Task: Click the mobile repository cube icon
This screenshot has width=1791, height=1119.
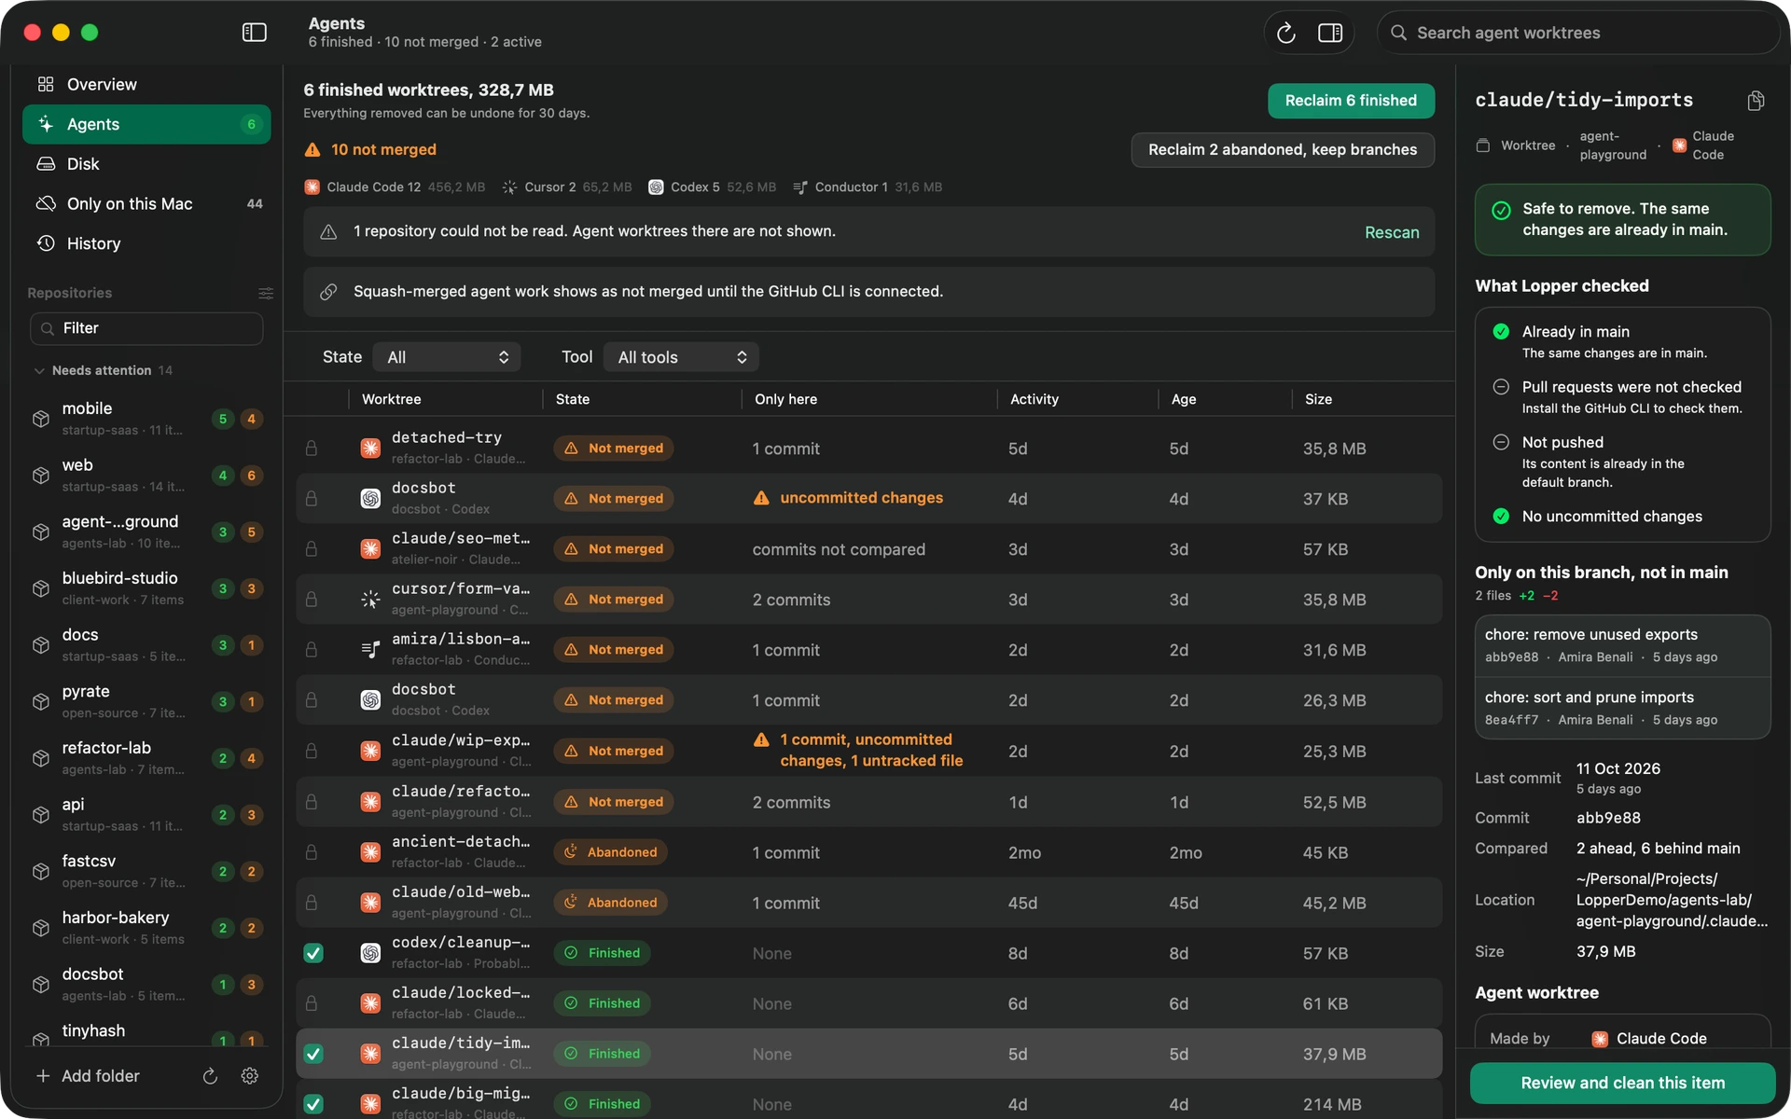Action: [x=41, y=419]
